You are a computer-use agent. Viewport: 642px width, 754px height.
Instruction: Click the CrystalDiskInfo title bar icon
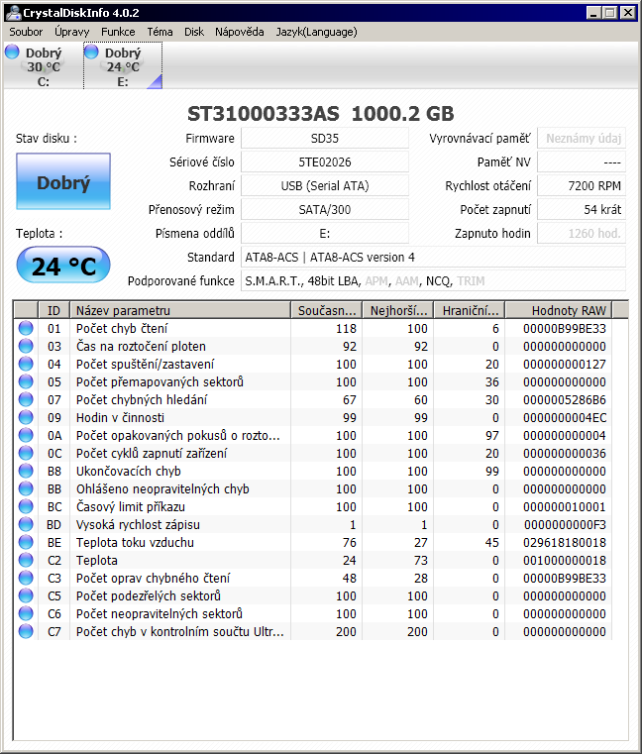(x=14, y=13)
